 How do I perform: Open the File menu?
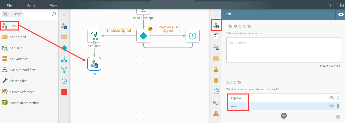pyautogui.click(x=9, y=5)
